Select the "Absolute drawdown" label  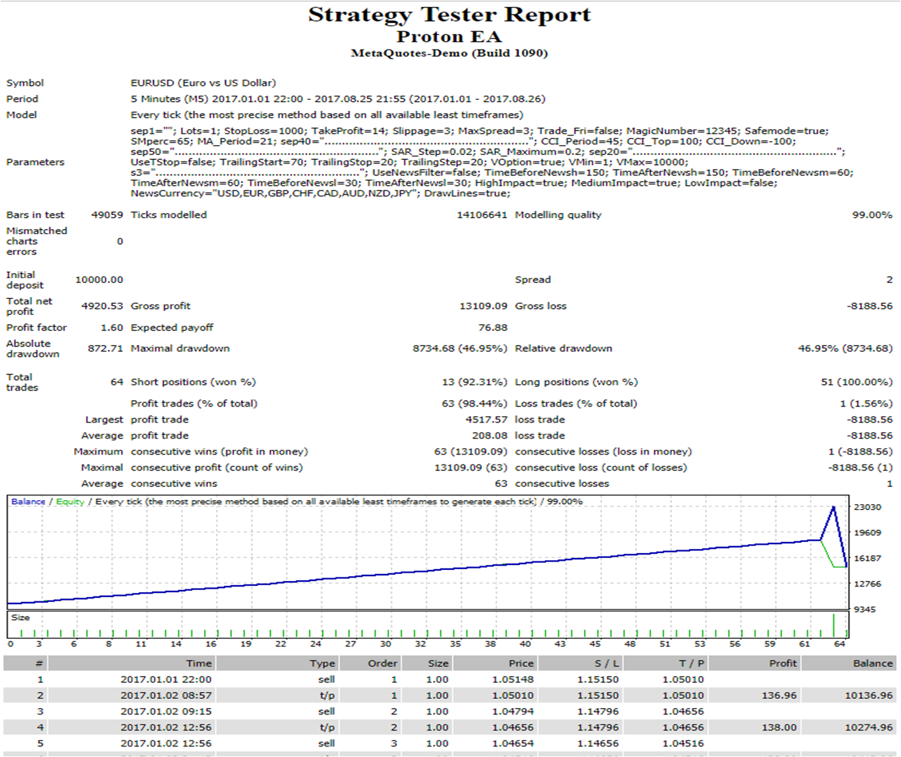point(33,349)
